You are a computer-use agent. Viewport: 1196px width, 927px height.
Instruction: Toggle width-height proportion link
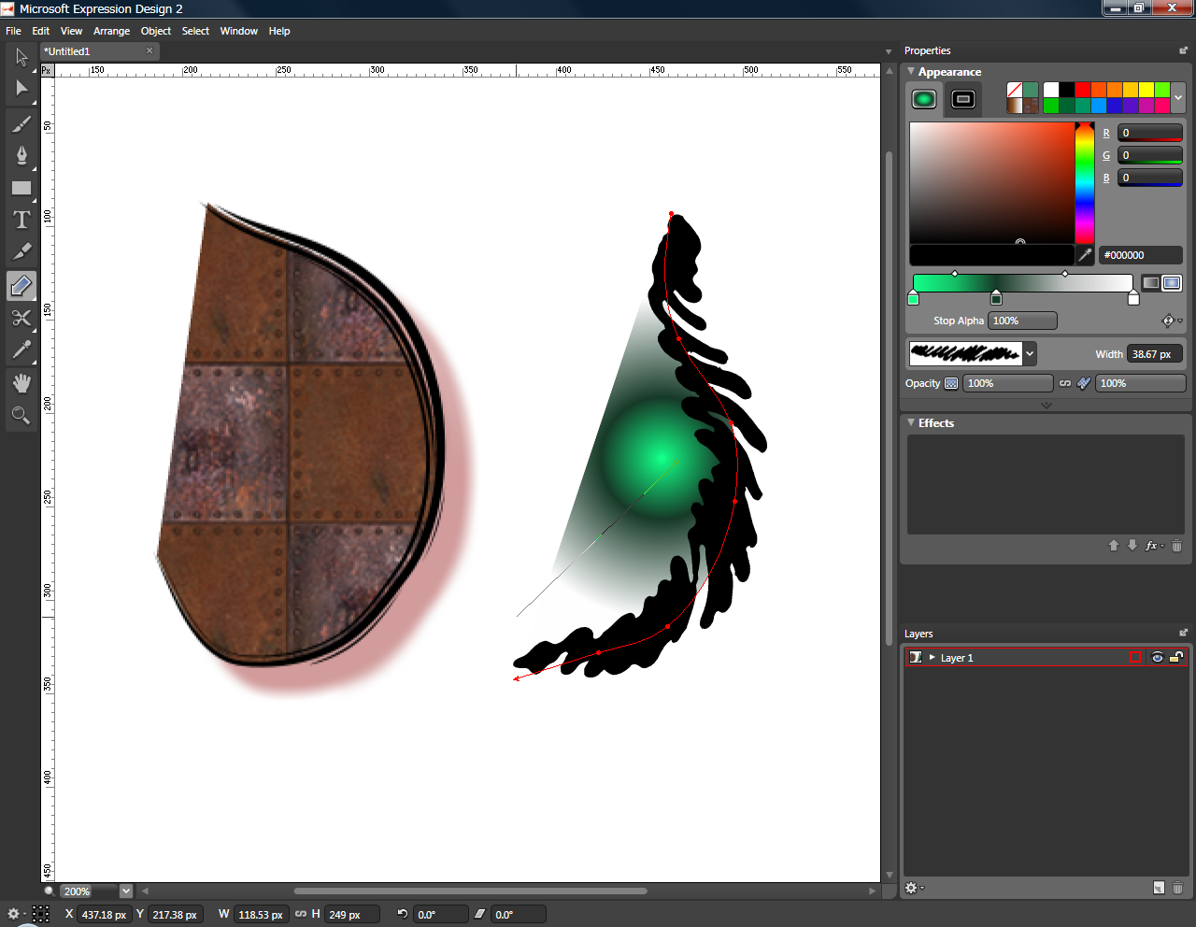tap(300, 914)
